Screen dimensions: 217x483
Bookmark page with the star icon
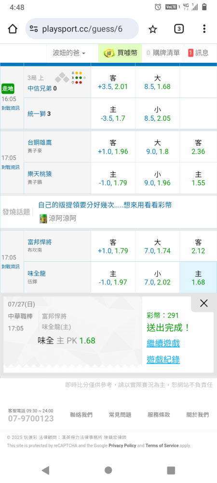(x=153, y=29)
